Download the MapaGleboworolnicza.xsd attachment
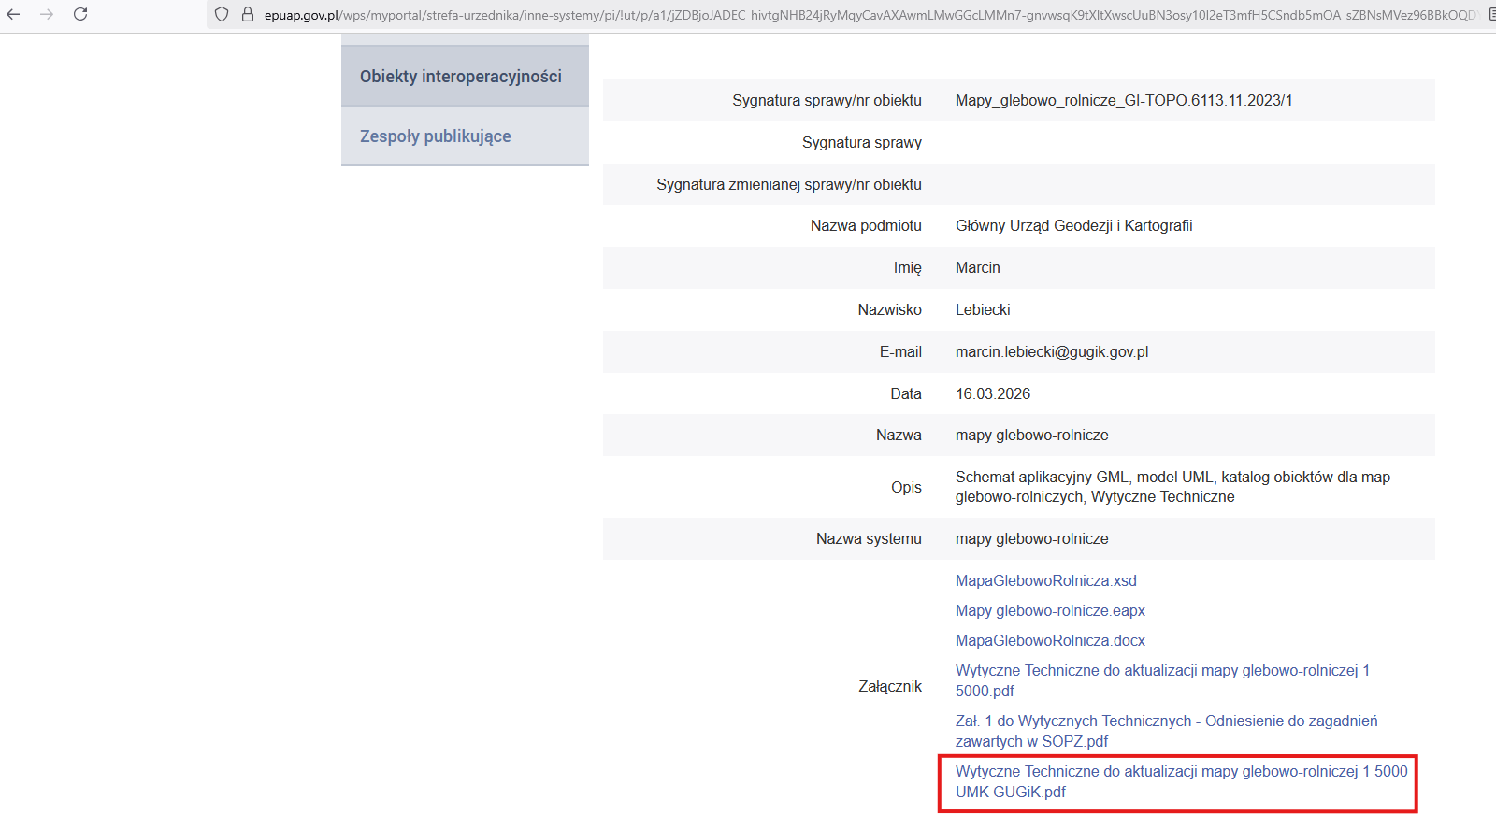The image size is (1496, 814). pos(1045,581)
